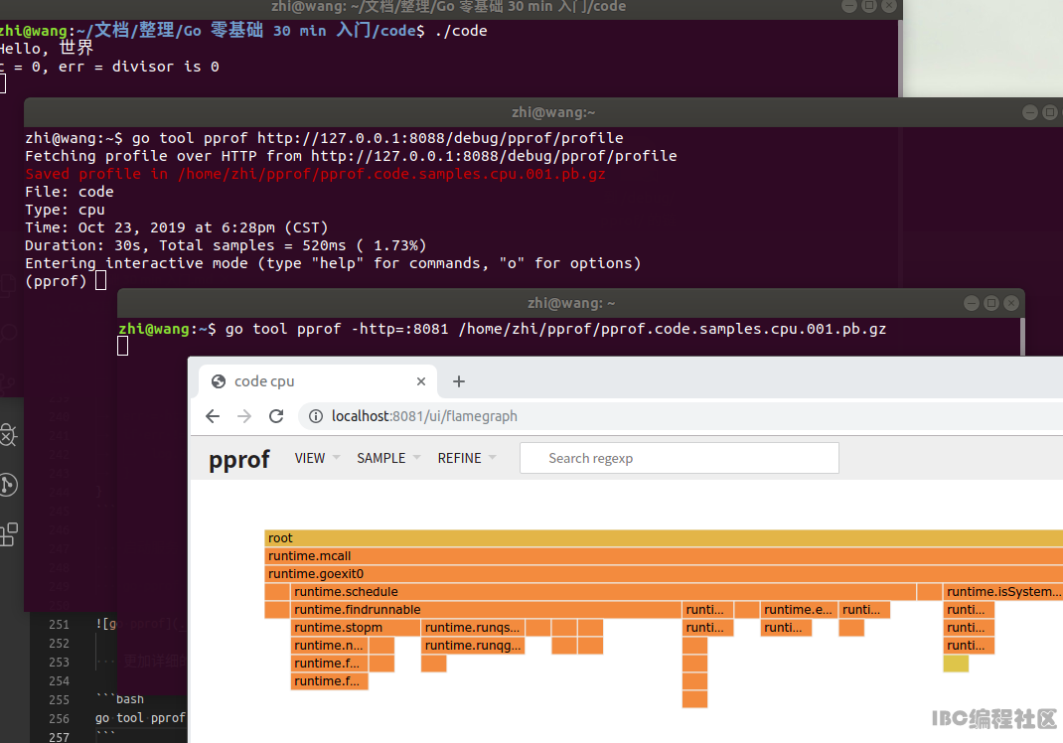Select the root flamegraph bar

pos(664,538)
